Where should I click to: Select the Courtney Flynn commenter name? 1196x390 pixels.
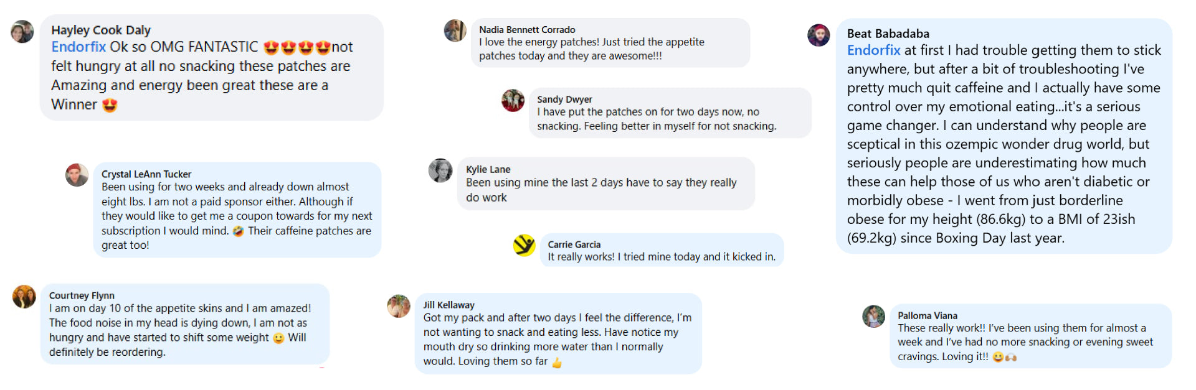point(82,295)
